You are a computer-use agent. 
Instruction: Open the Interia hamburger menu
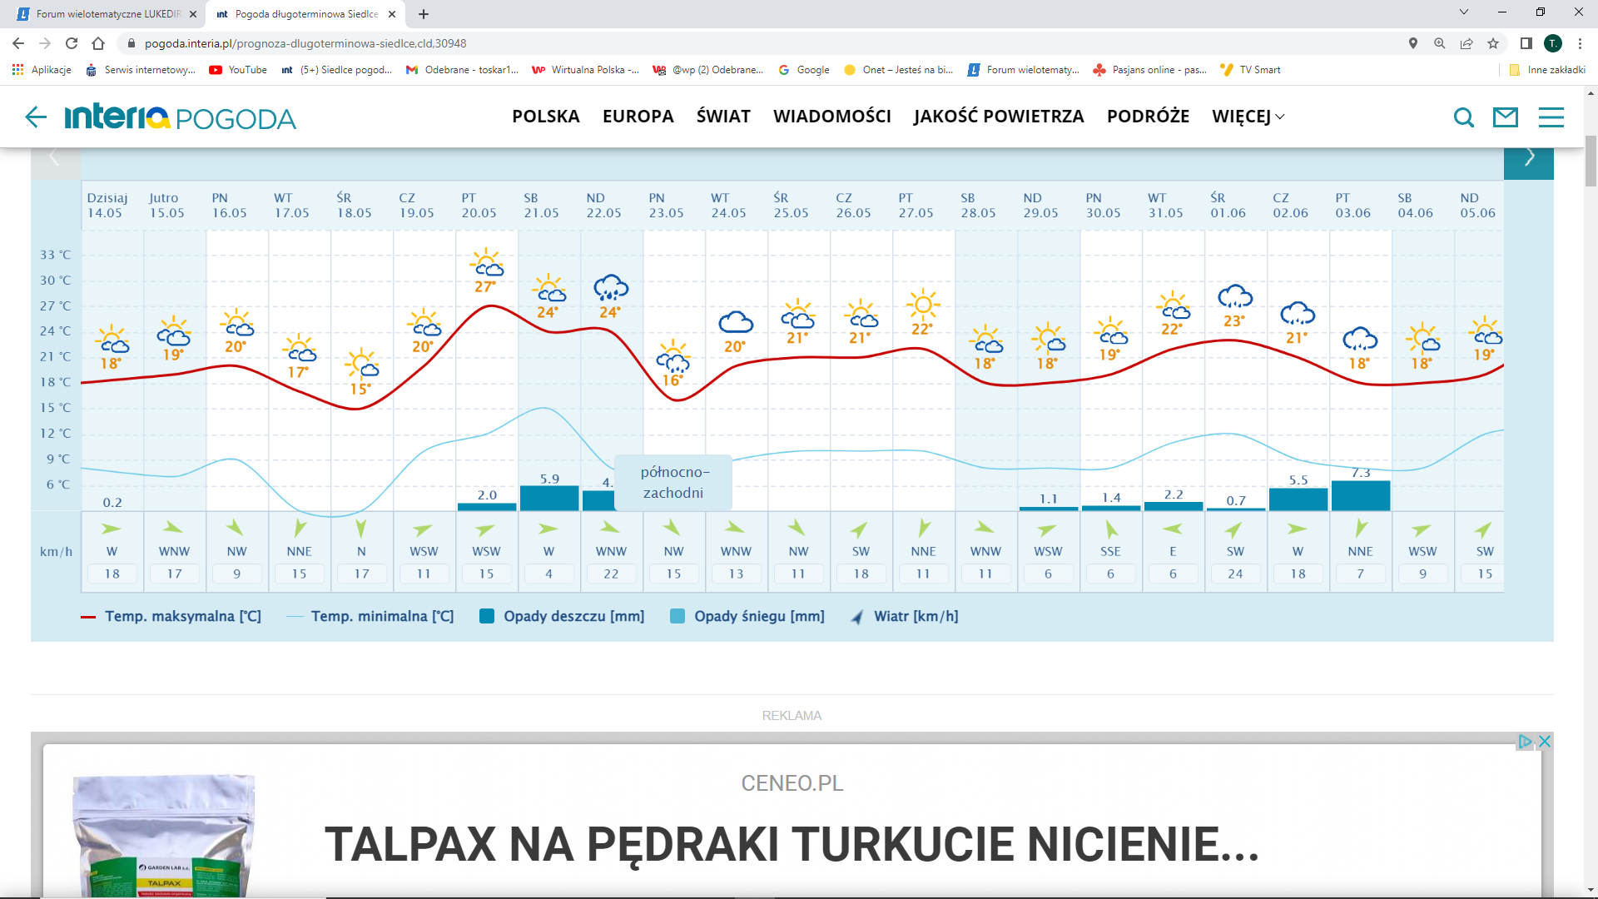1551,117
